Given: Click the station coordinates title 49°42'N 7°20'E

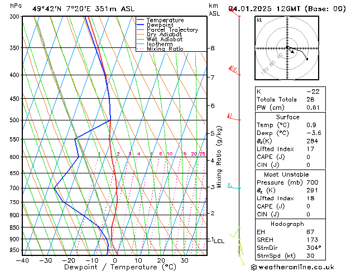Looking at the screenshot, I should pos(61,9).
